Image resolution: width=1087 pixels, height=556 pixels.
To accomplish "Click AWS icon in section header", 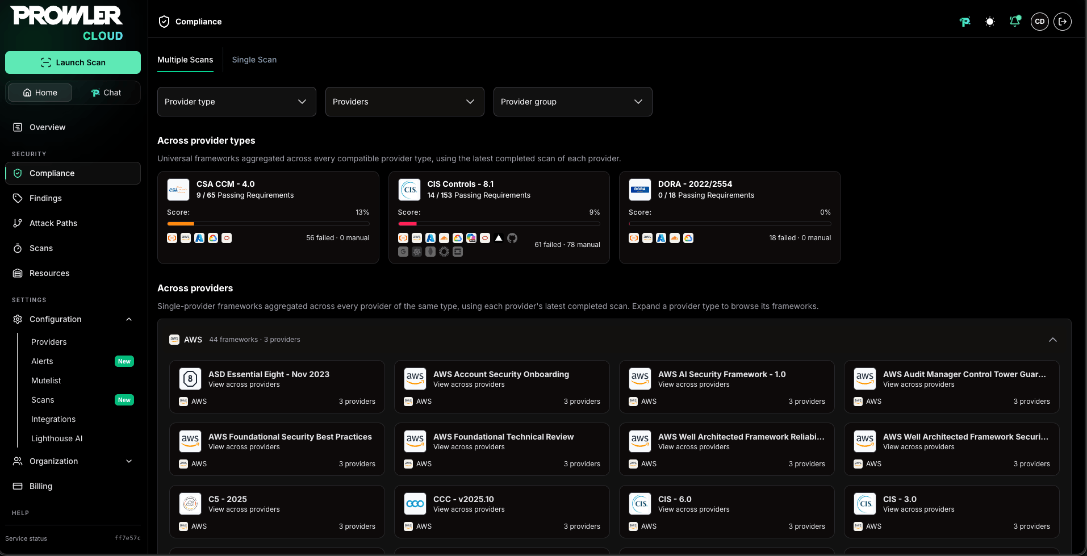I will coord(174,340).
